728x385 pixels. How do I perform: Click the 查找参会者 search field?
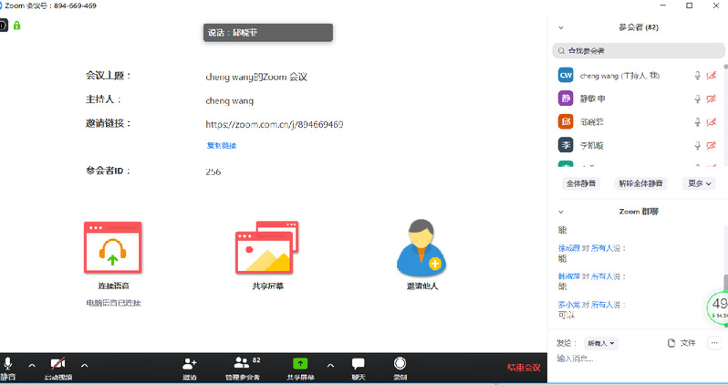click(x=639, y=51)
